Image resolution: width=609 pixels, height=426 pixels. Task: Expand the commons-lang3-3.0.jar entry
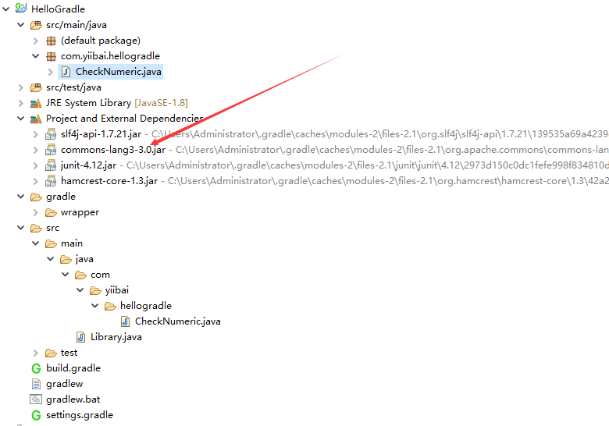(36, 150)
